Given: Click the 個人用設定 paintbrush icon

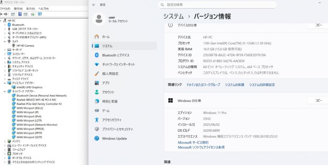Looking at the screenshot, I should click(97, 74).
